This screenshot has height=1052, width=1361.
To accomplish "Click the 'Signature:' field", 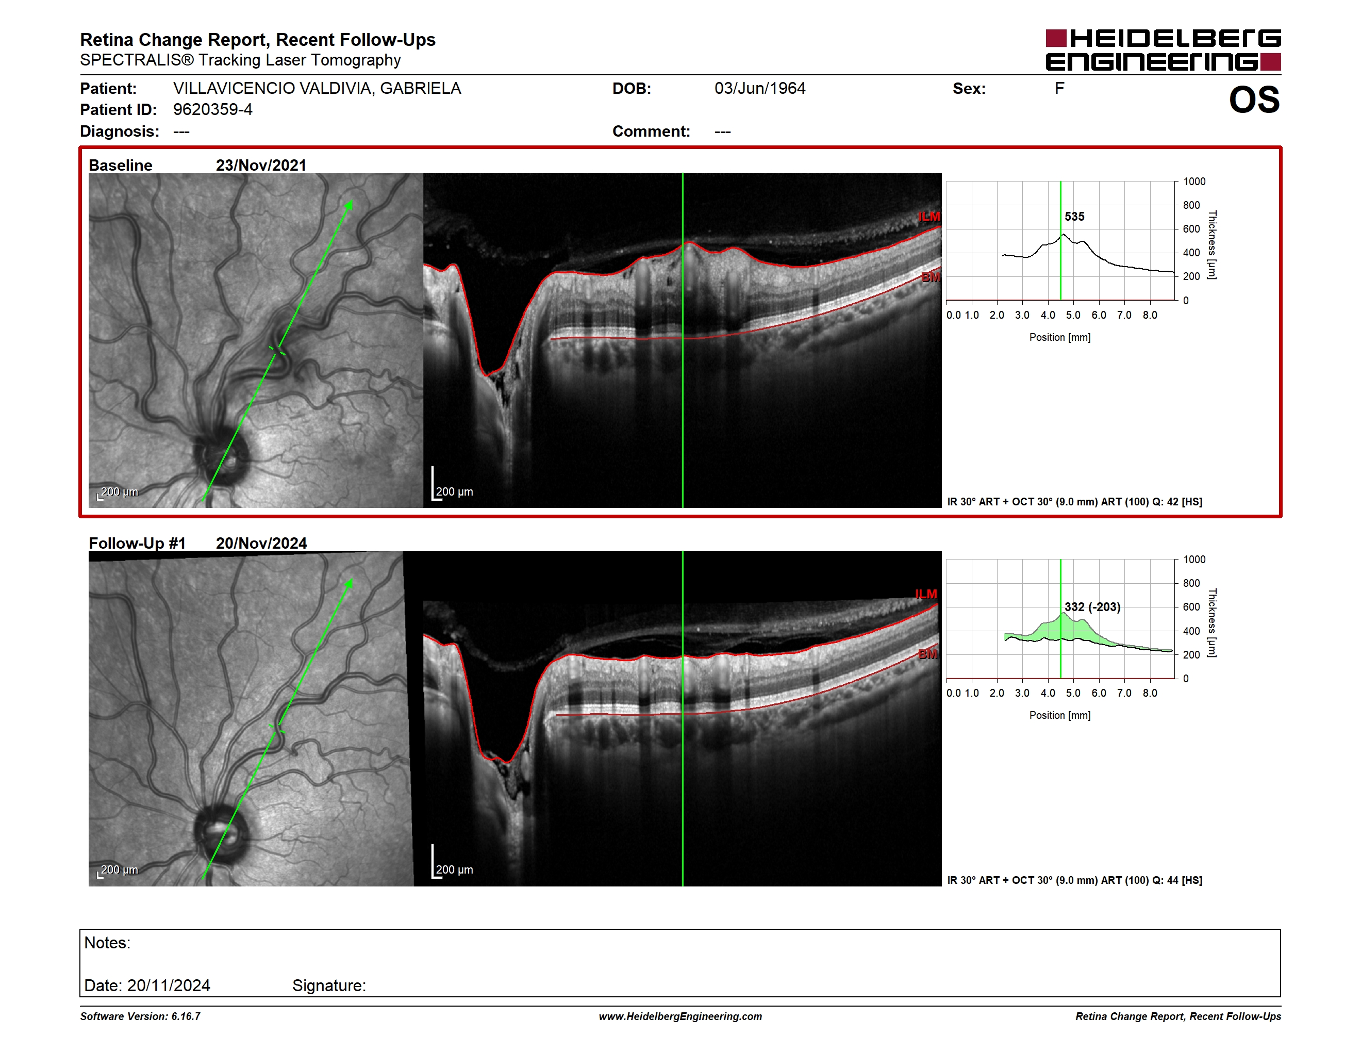I will click(329, 985).
